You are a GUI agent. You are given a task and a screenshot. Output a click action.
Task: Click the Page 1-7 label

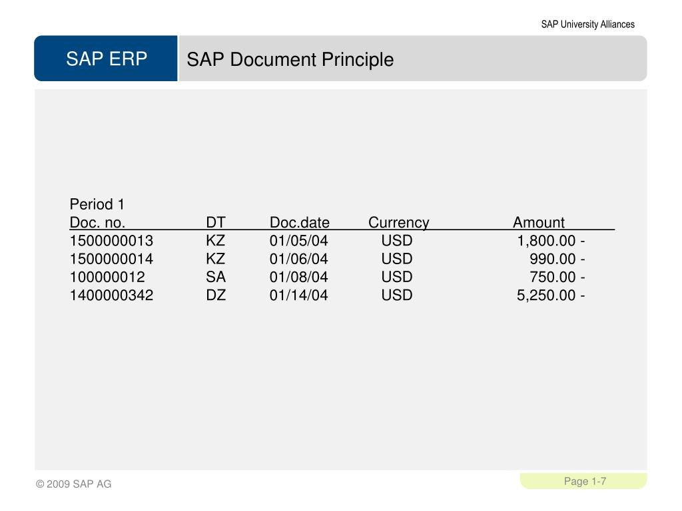585,481
